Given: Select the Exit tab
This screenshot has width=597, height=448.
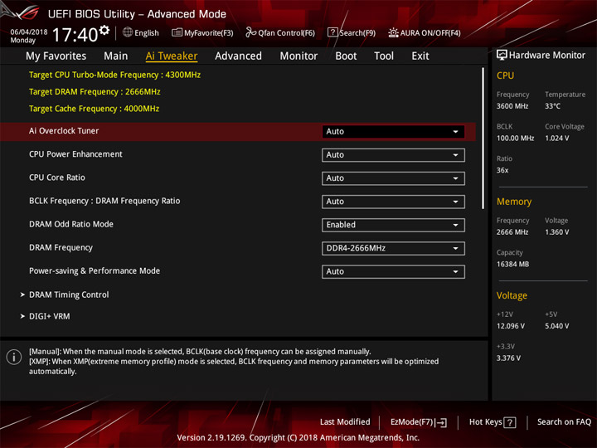Looking at the screenshot, I should coord(420,56).
